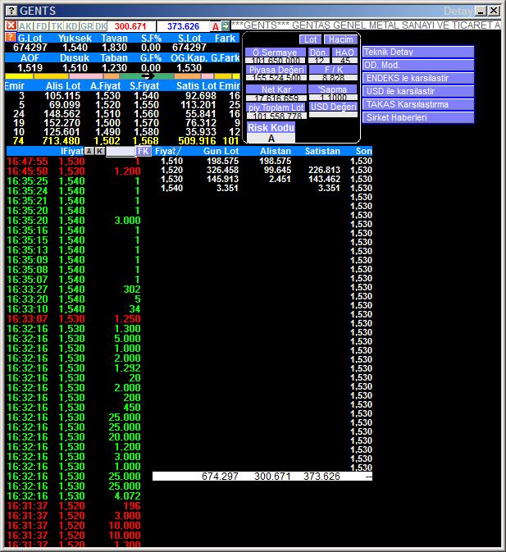Open OD. Mod.
The image size is (506, 552).
(x=418, y=65)
